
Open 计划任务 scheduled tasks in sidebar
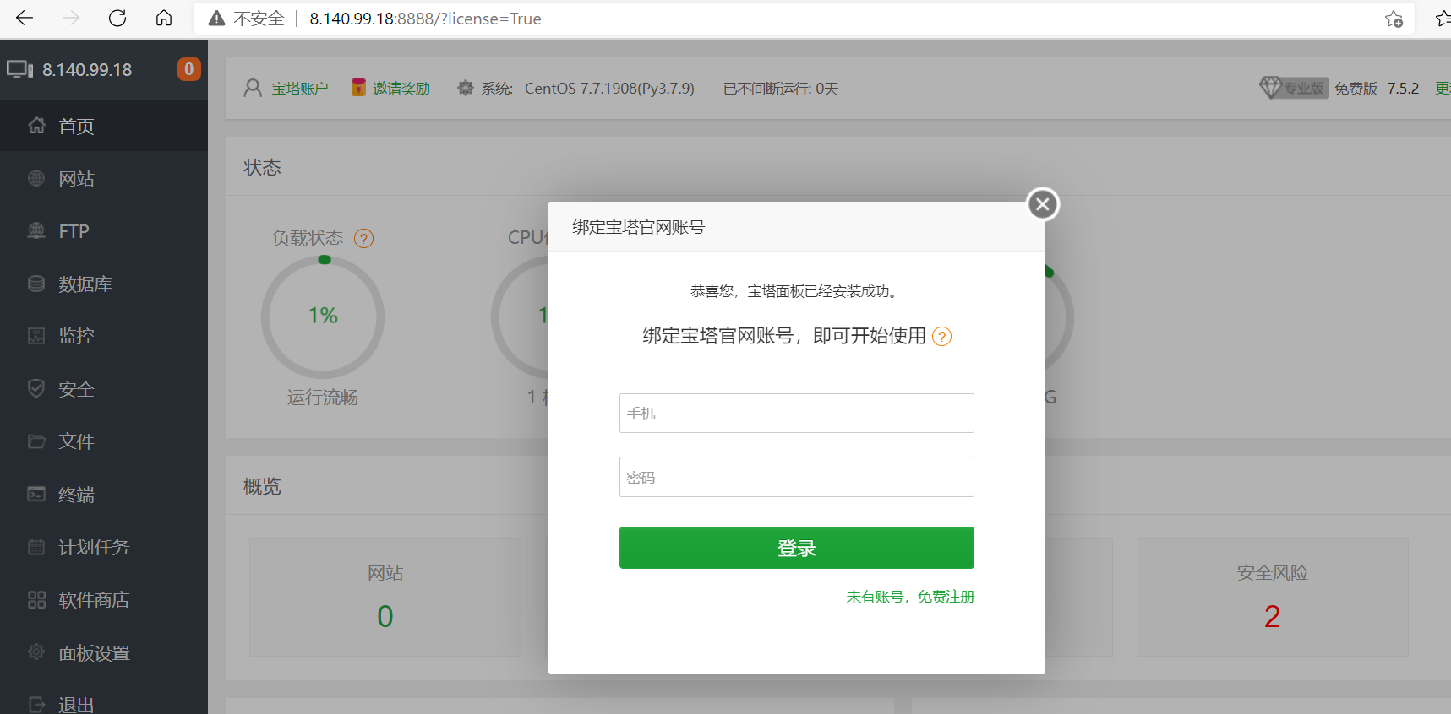coord(104,547)
